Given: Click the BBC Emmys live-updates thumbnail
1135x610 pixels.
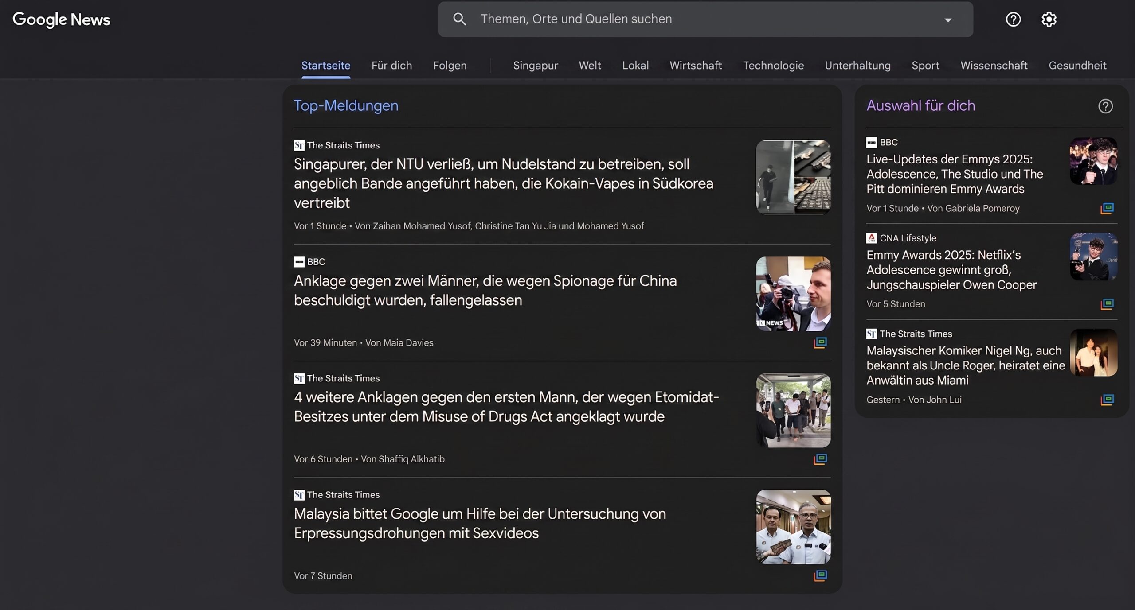Looking at the screenshot, I should point(1093,161).
